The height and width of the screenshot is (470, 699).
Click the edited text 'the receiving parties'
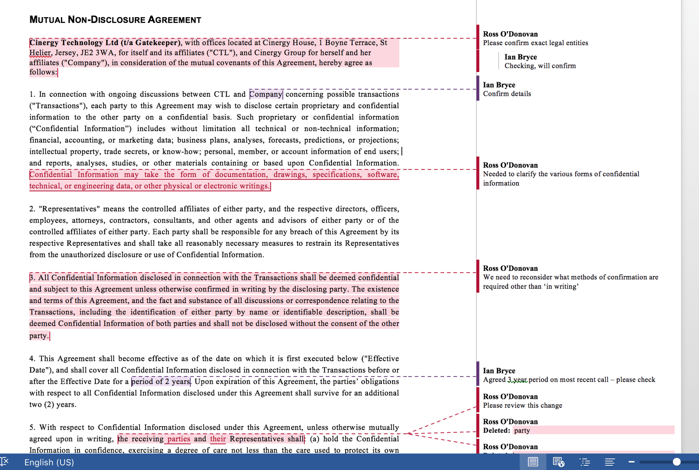coord(154,439)
